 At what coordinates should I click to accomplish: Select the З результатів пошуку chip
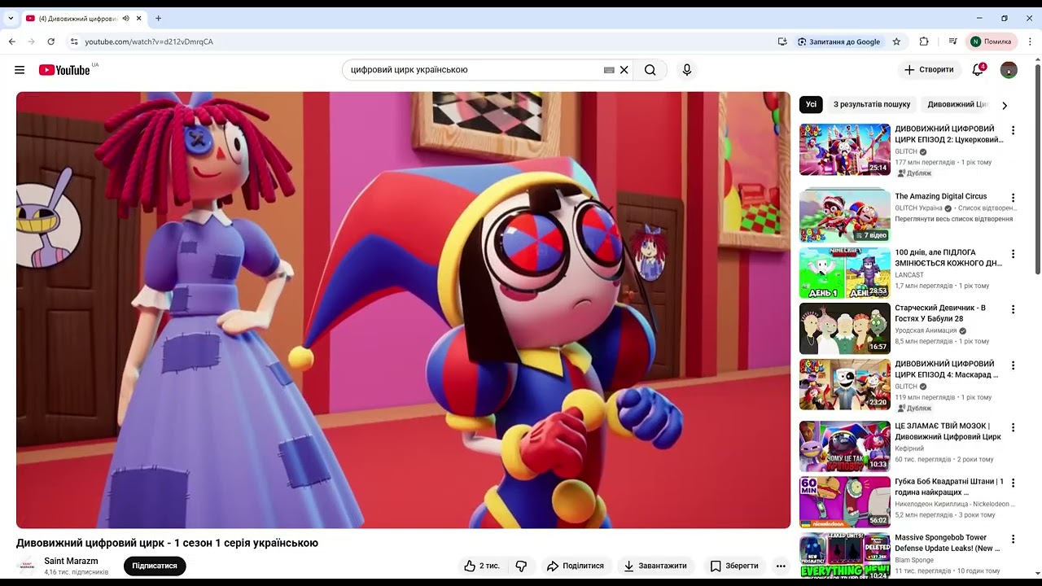872,104
